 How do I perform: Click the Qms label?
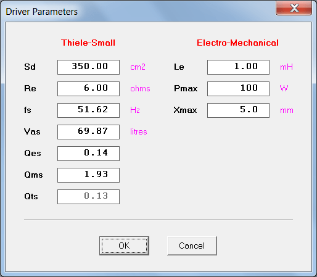[x=33, y=175]
